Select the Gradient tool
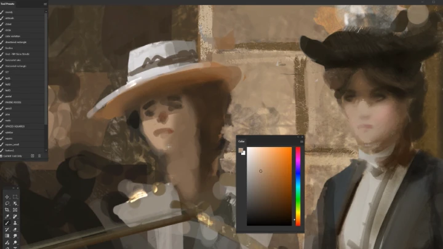This screenshot has height=249, width=443. [x=7, y=236]
